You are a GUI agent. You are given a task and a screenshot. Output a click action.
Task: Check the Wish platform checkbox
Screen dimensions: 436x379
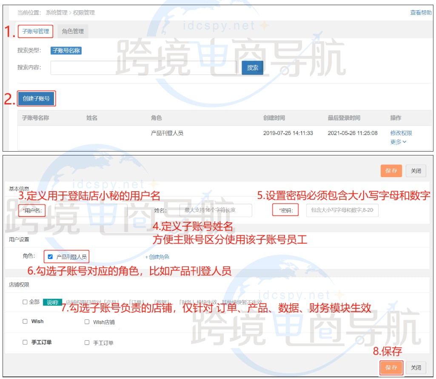(26, 322)
